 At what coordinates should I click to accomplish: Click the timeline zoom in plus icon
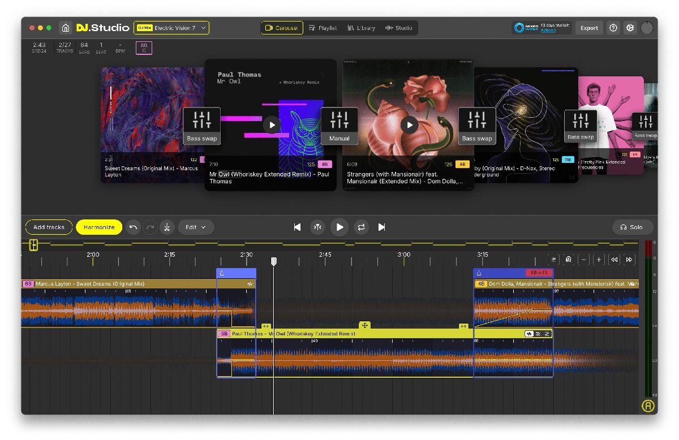pyautogui.click(x=599, y=260)
